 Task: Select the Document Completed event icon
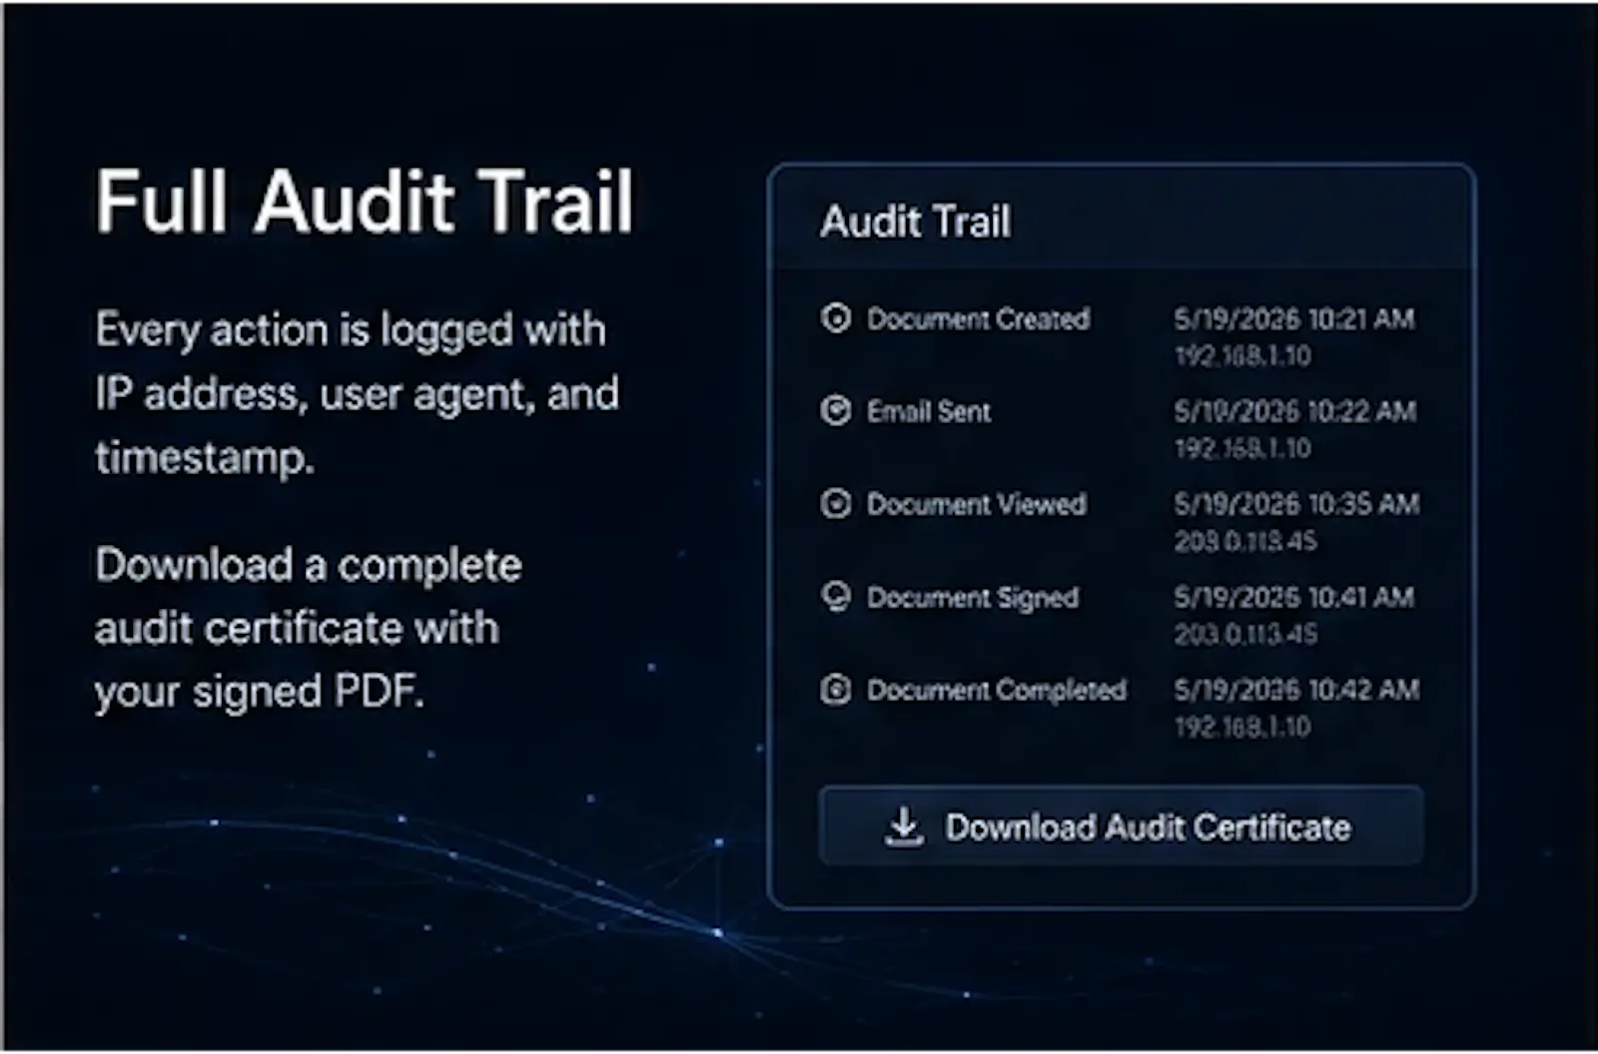(x=836, y=690)
